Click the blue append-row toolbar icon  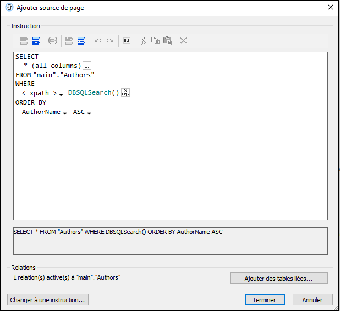36,41
